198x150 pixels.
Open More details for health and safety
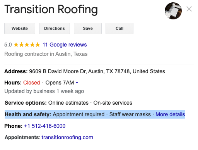pyautogui.click(x=170, y=114)
